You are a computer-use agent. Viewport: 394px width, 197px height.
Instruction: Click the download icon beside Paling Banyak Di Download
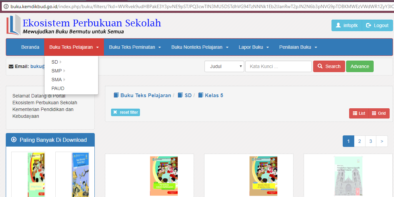coord(14,140)
